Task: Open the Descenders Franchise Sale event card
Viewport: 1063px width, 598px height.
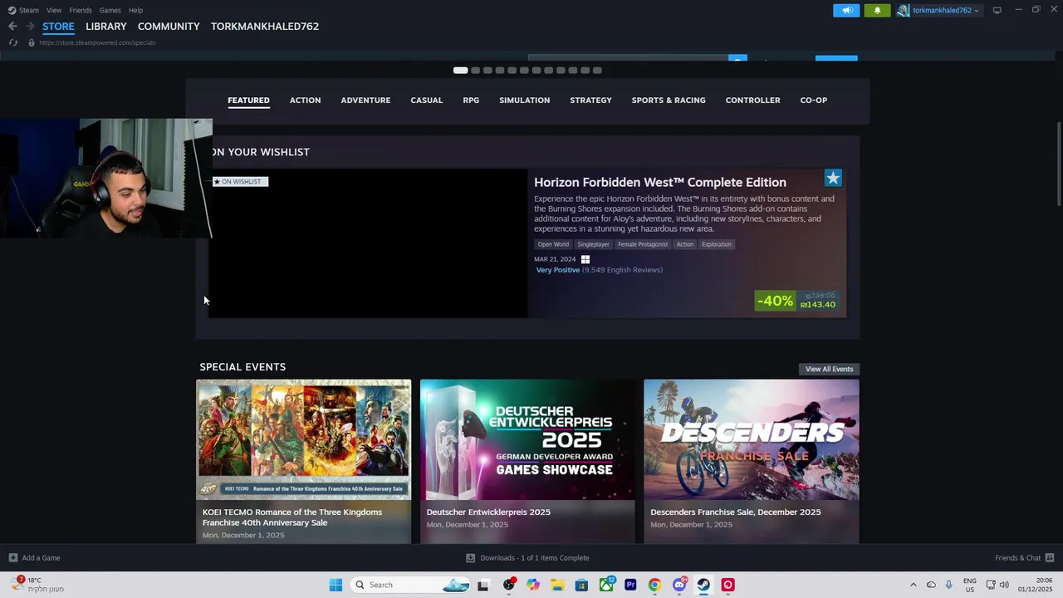Action: coord(752,462)
